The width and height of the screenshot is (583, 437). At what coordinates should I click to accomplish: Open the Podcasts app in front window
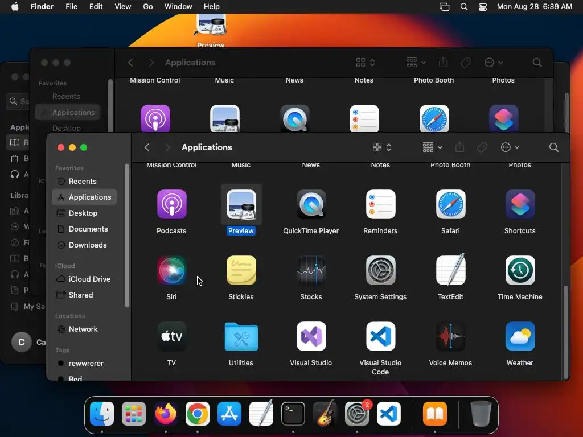(171, 204)
